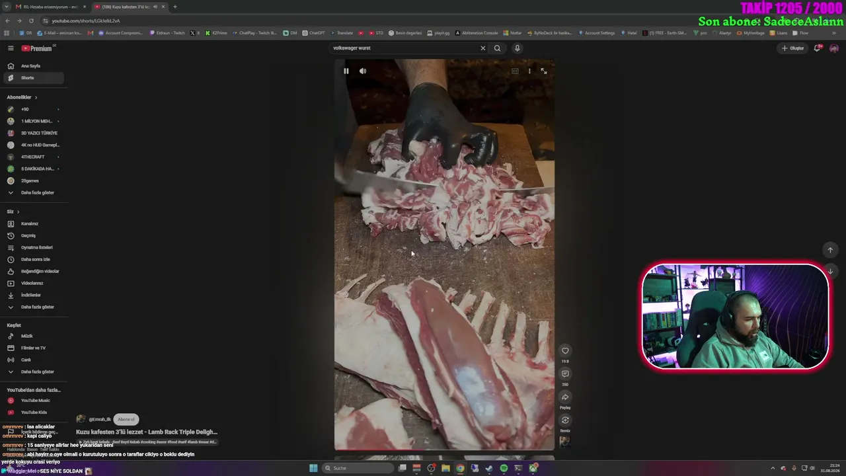846x476 pixels.
Task: Open Daha sonra izle list
Action: point(33,259)
